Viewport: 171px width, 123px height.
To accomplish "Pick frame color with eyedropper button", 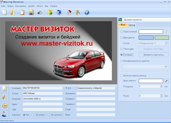I will (166, 81).
